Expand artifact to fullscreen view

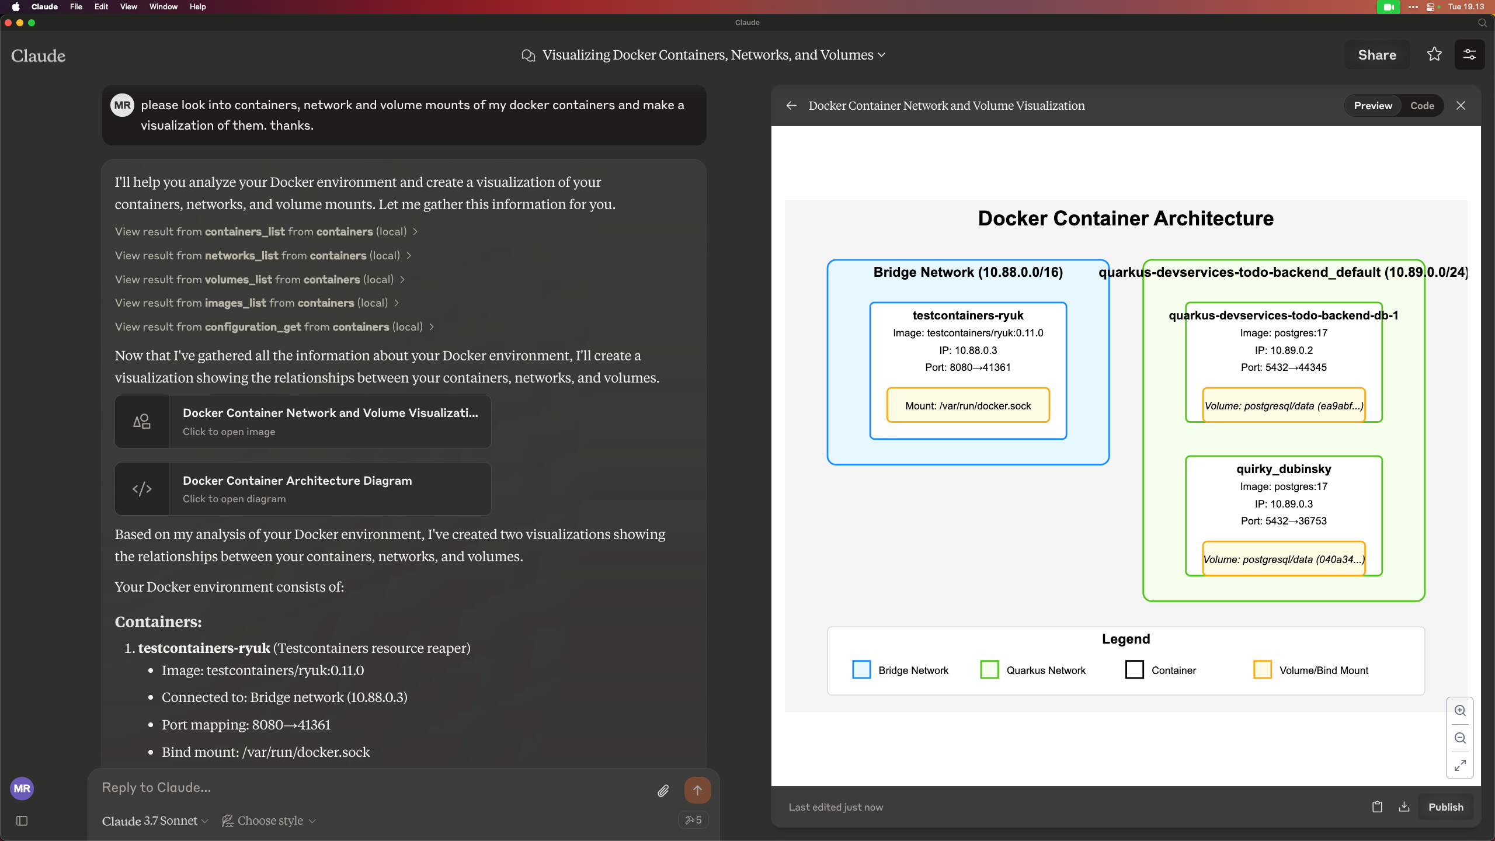click(x=1460, y=765)
